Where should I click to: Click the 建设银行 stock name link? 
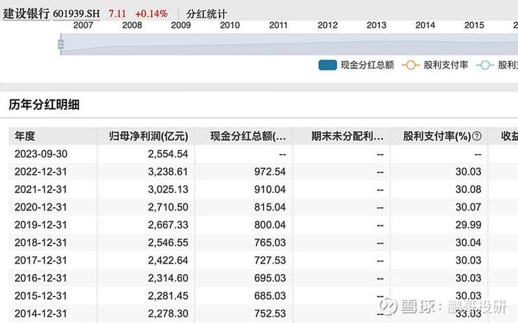pos(26,14)
